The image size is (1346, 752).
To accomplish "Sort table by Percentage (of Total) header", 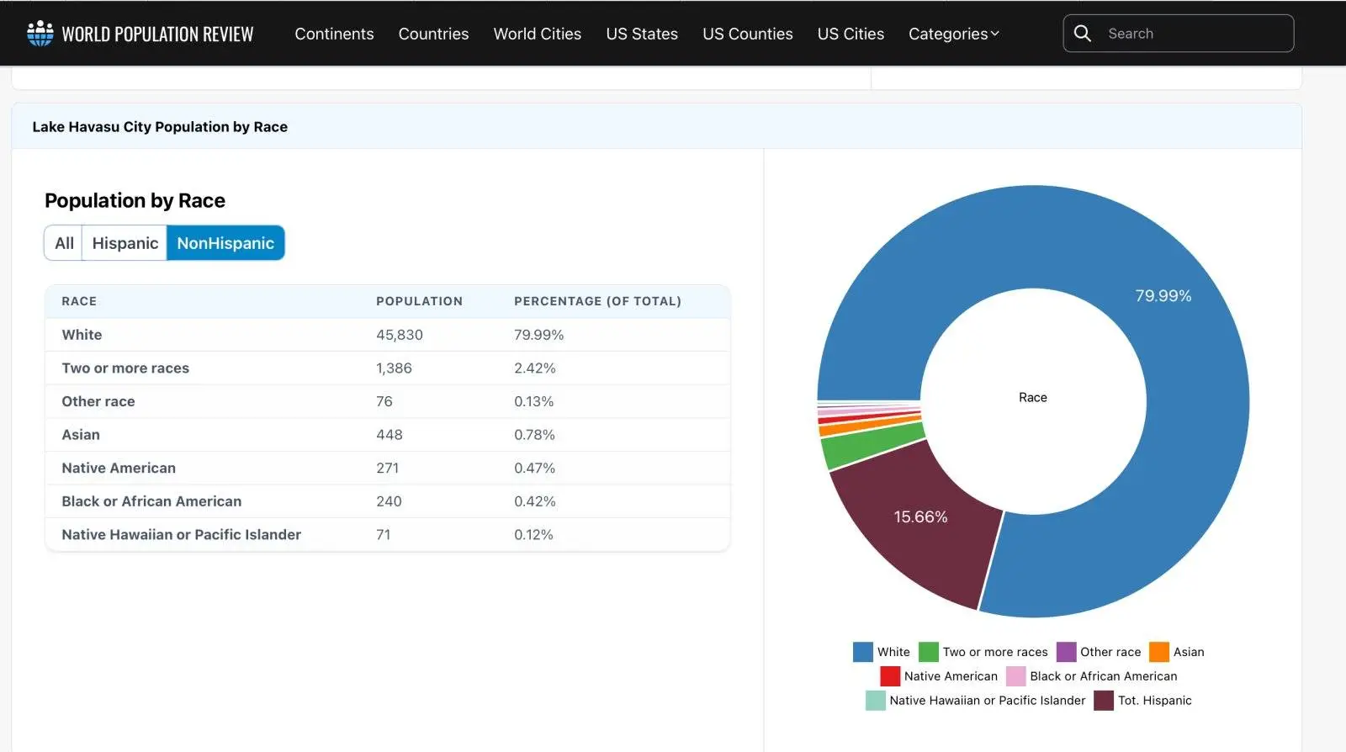I will click(597, 301).
